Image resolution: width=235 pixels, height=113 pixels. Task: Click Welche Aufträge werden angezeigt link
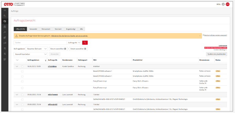(x=216, y=35)
